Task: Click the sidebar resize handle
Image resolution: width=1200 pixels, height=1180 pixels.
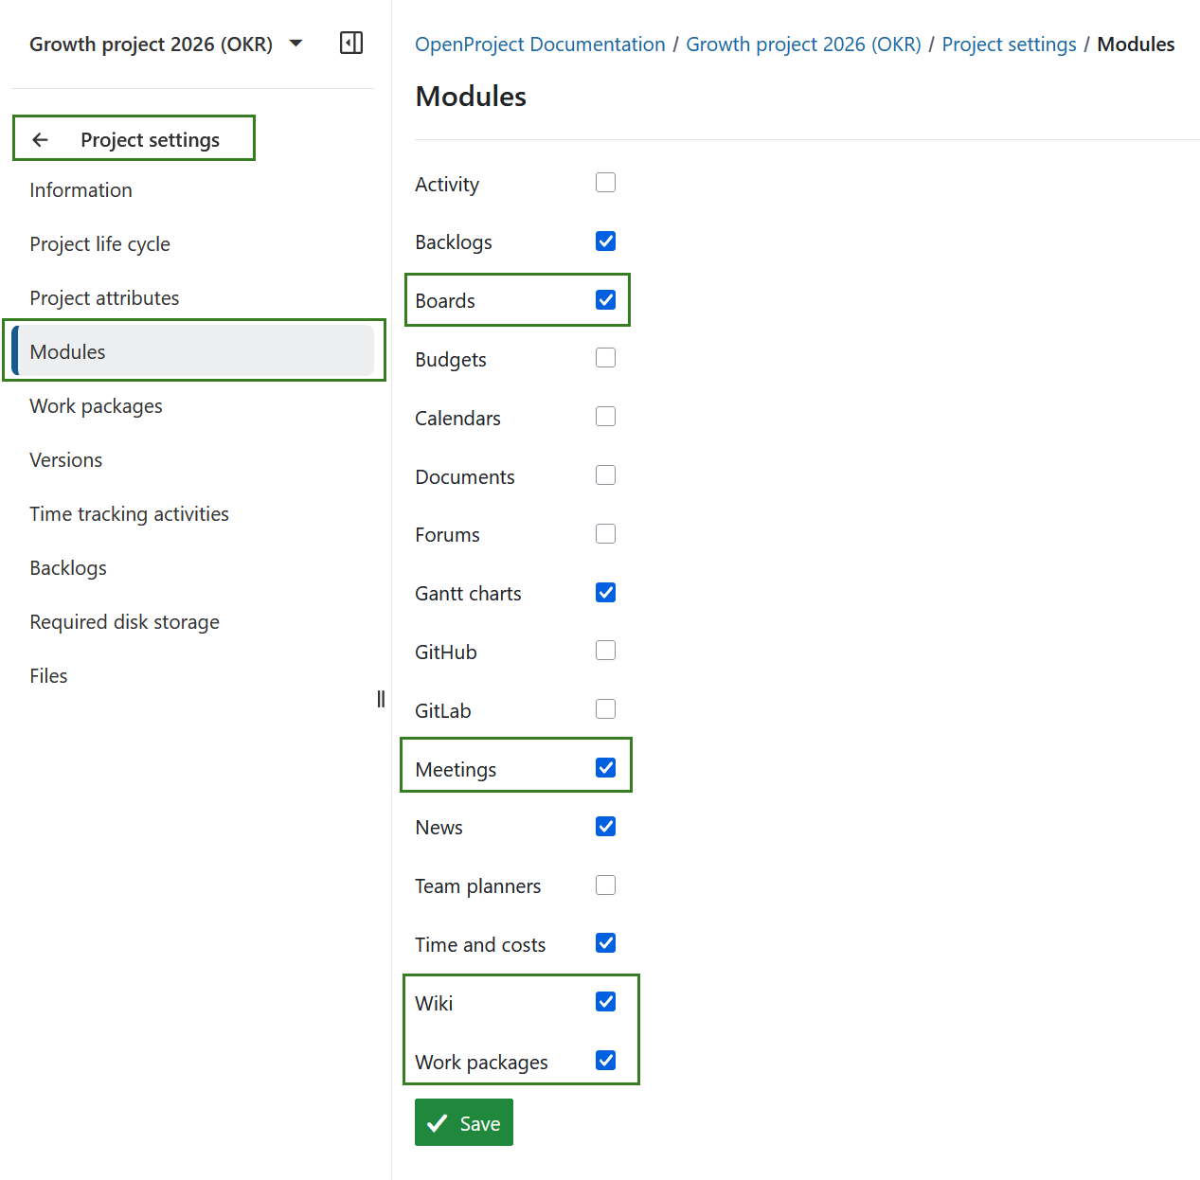Action: tap(380, 698)
